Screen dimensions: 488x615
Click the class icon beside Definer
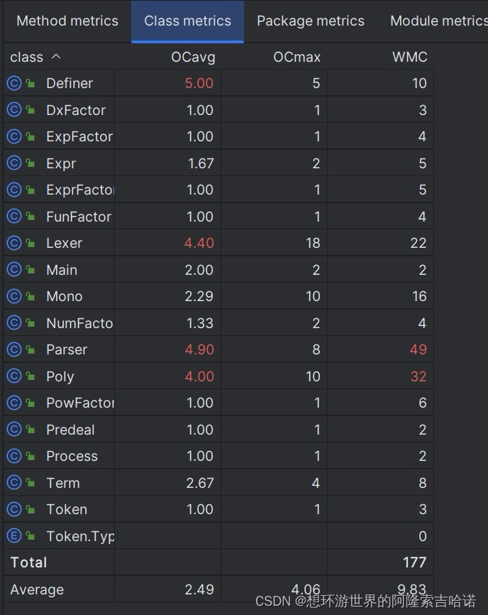[x=14, y=83]
